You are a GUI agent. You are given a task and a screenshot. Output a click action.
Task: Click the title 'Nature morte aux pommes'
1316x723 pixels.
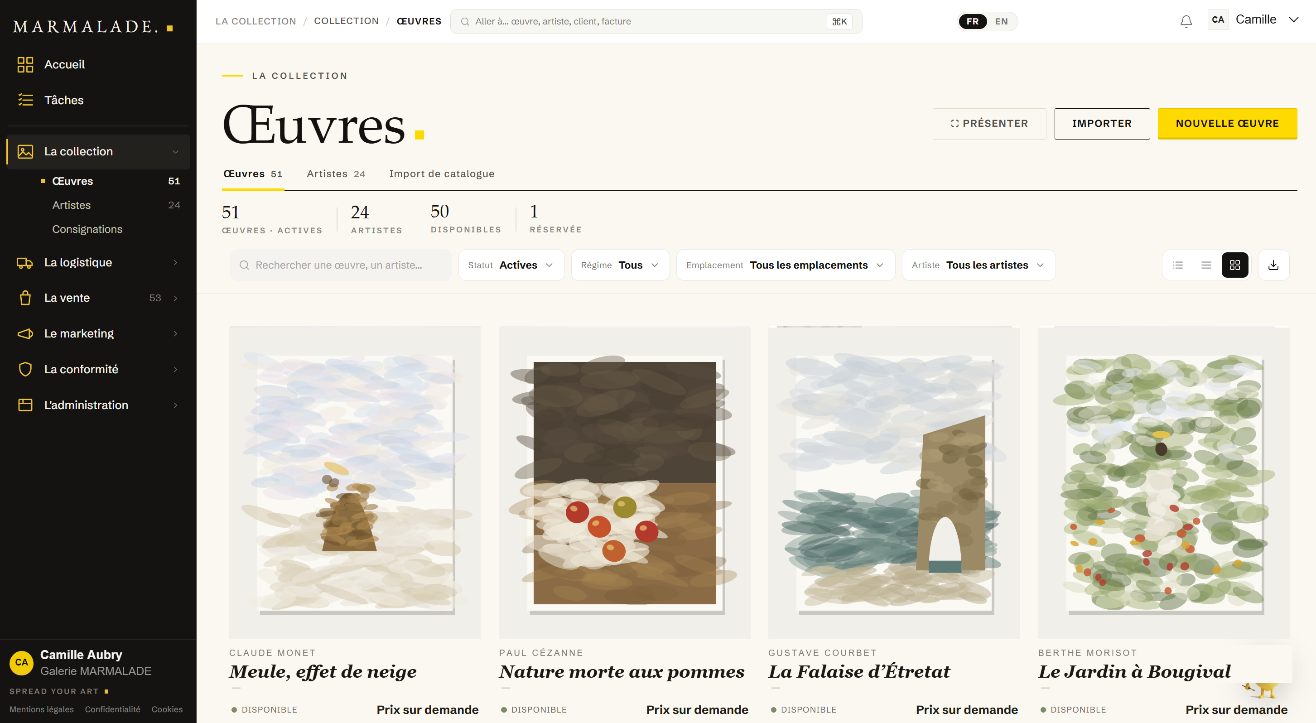click(622, 671)
